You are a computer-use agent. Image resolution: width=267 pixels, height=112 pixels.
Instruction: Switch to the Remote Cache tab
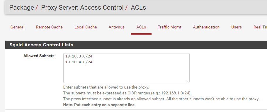49,27
